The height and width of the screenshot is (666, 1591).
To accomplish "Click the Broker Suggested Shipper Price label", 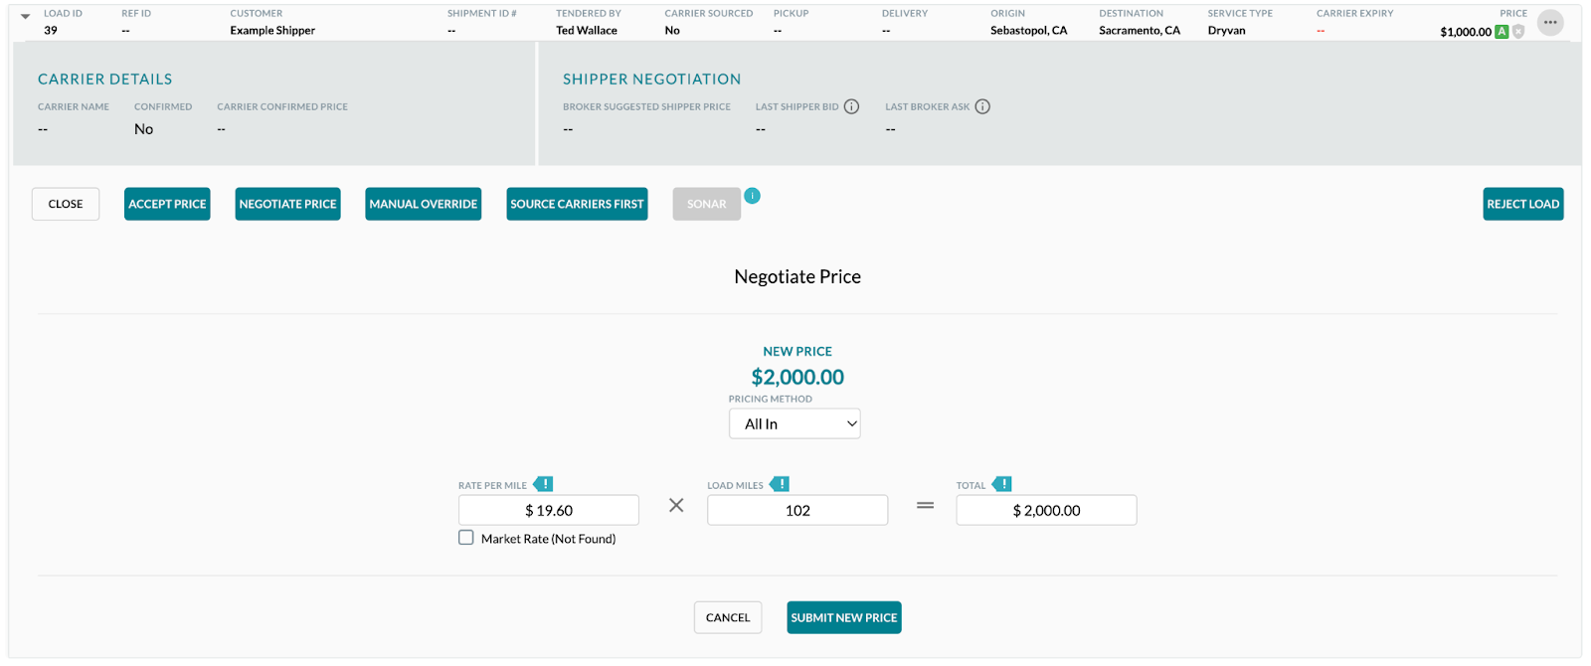I will click(x=646, y=106).
